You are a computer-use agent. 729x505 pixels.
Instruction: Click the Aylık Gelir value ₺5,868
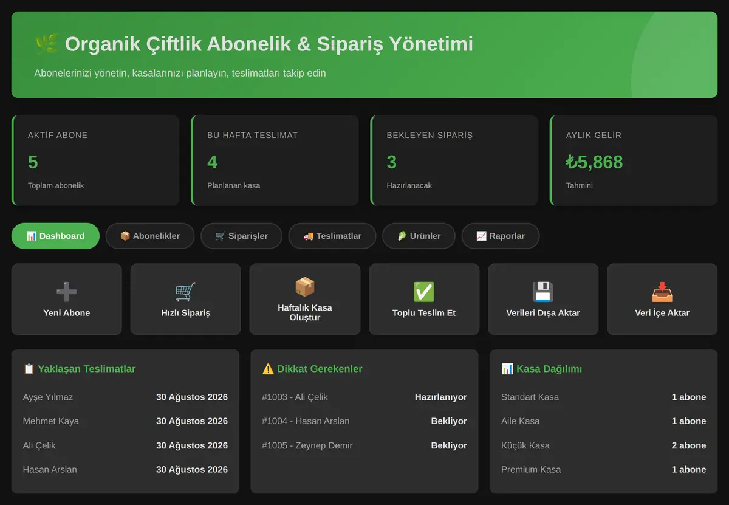click(x=594, y=162)
